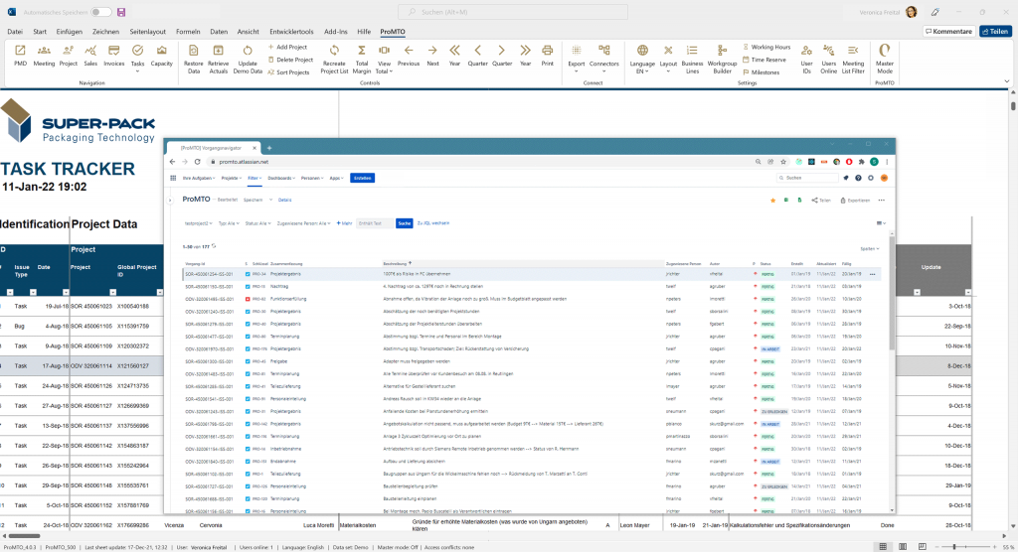Click the Update Demo Data icon
The image size is (1018, 552).
tap(248, 52)
